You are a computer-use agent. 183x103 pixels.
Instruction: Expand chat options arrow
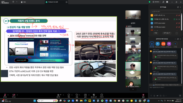tap(72, 95)
